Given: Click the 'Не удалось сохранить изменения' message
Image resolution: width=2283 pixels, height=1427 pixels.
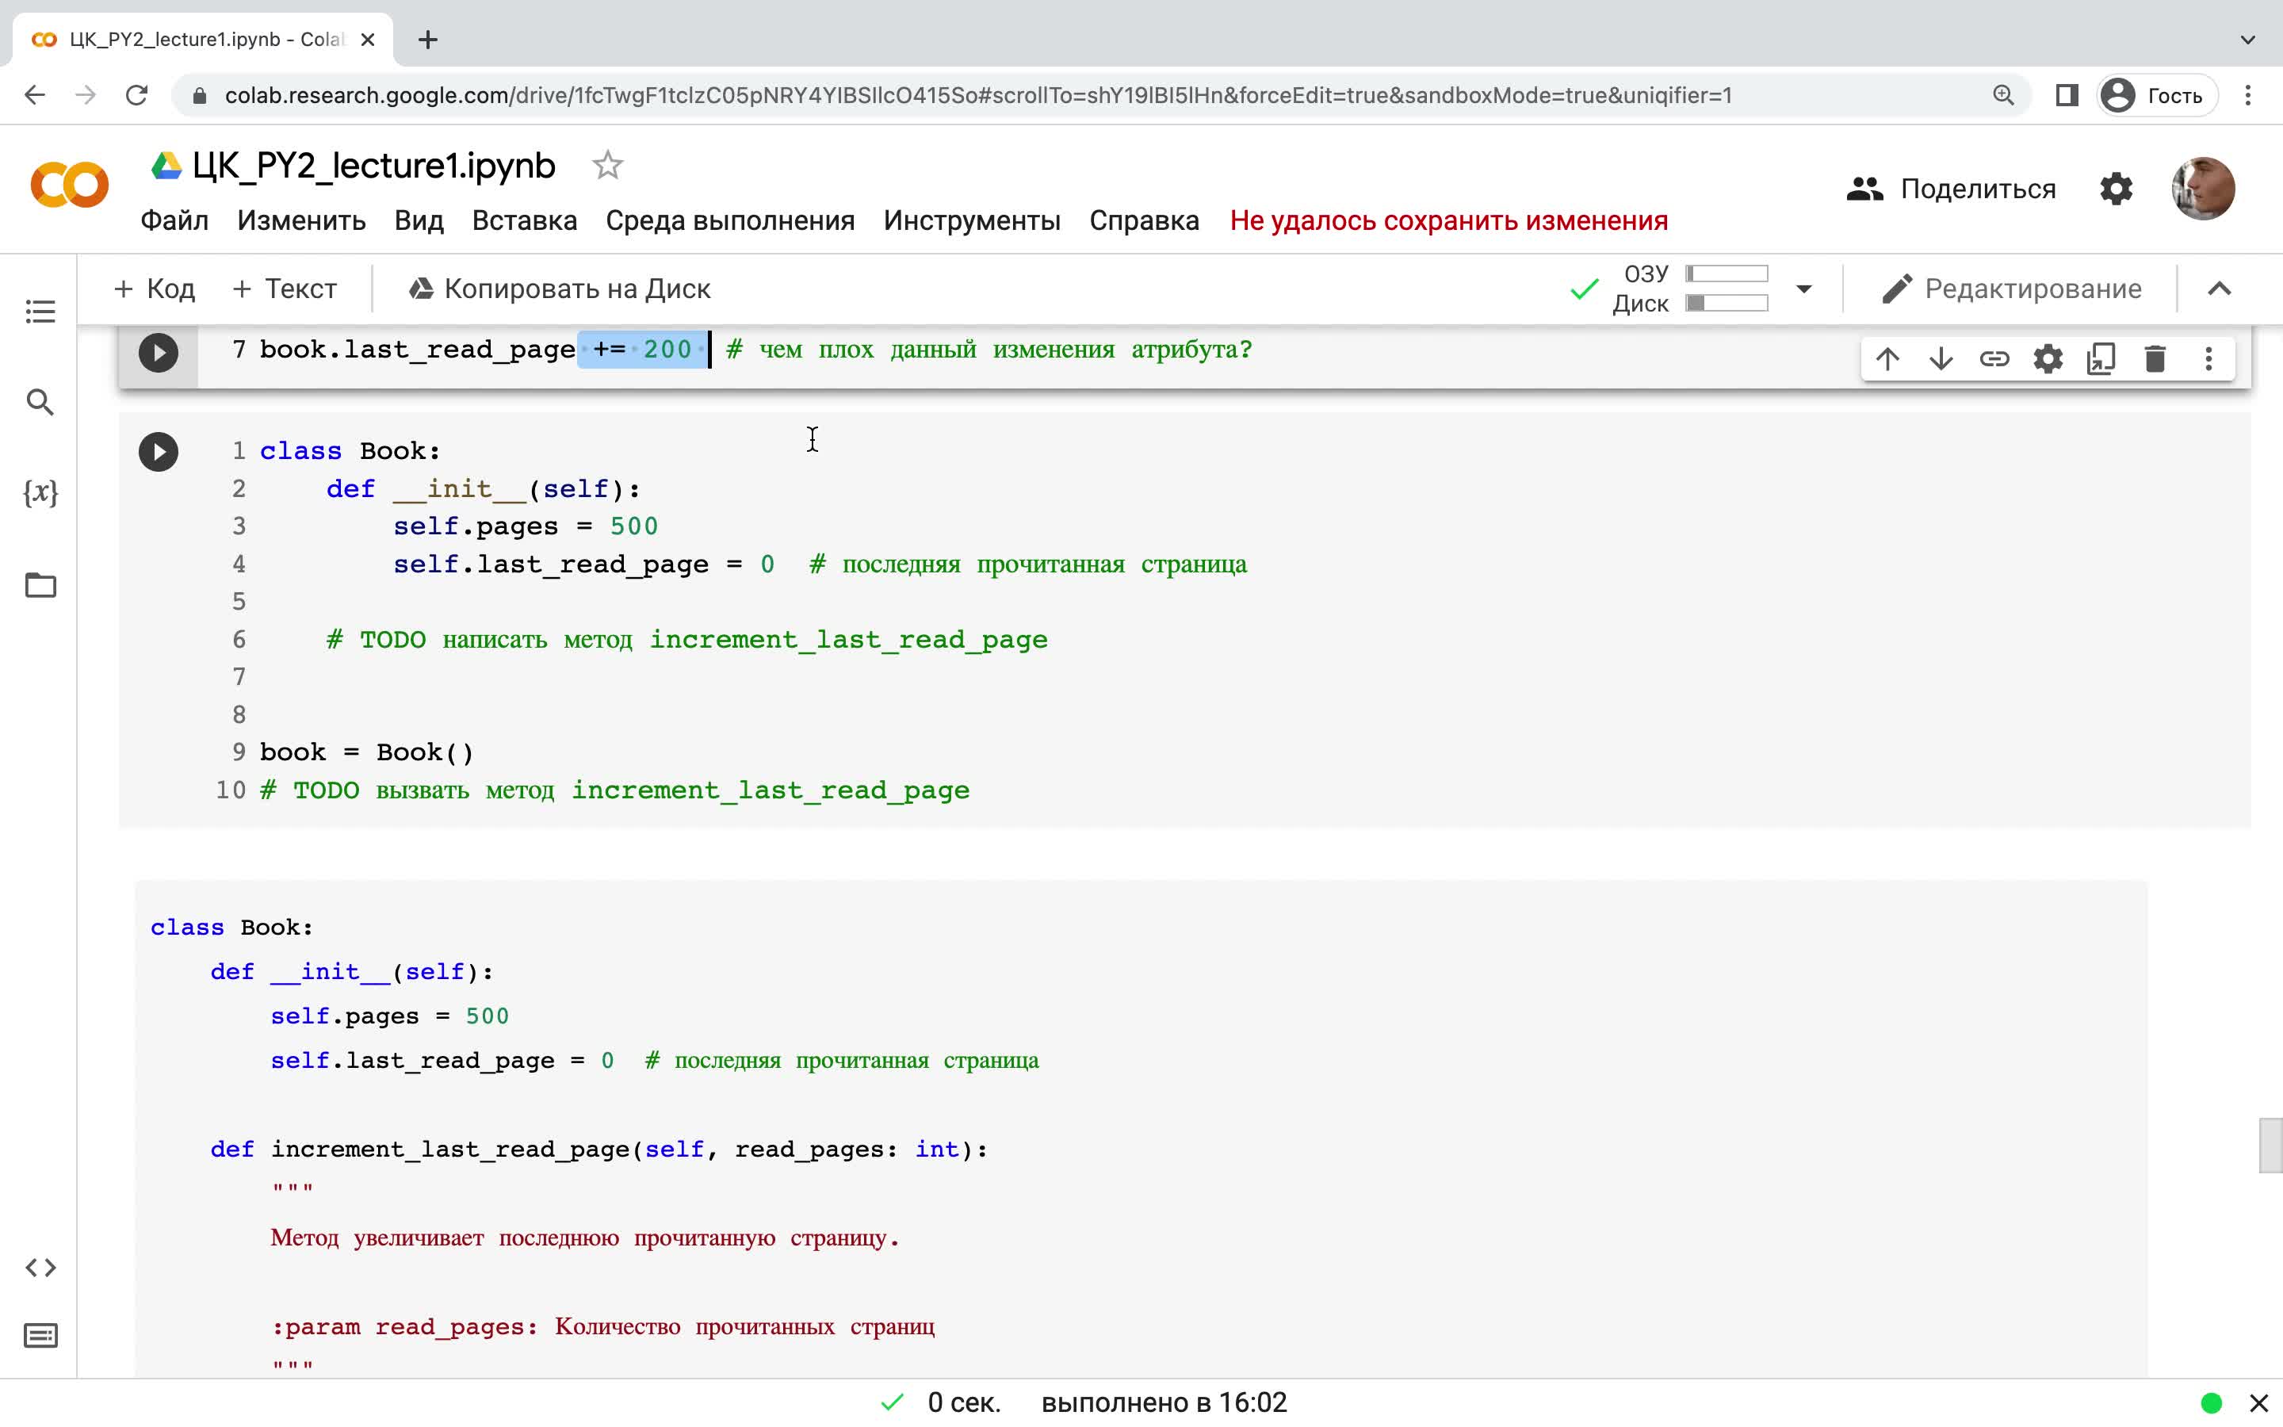Looking at the screenshot, I should click(1449, 221).
